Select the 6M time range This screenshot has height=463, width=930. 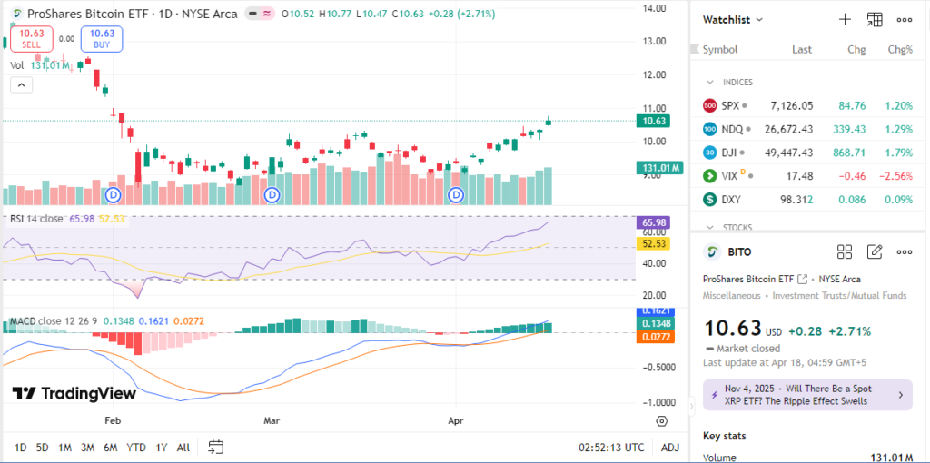tap(110, 448)
